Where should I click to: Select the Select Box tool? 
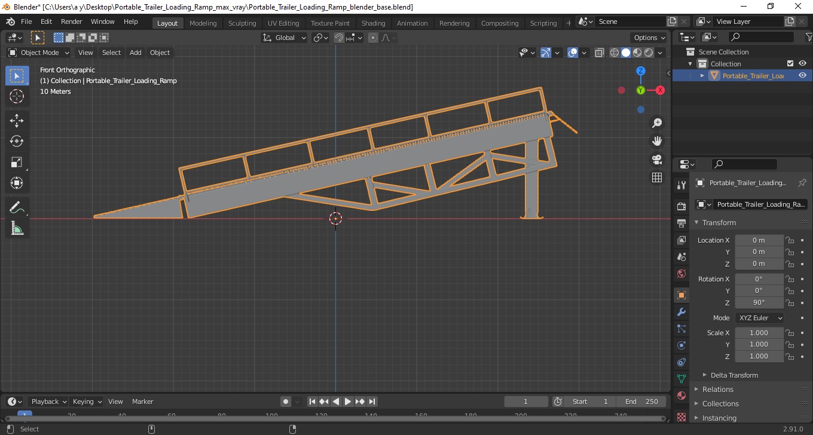[x=17, y=76]
